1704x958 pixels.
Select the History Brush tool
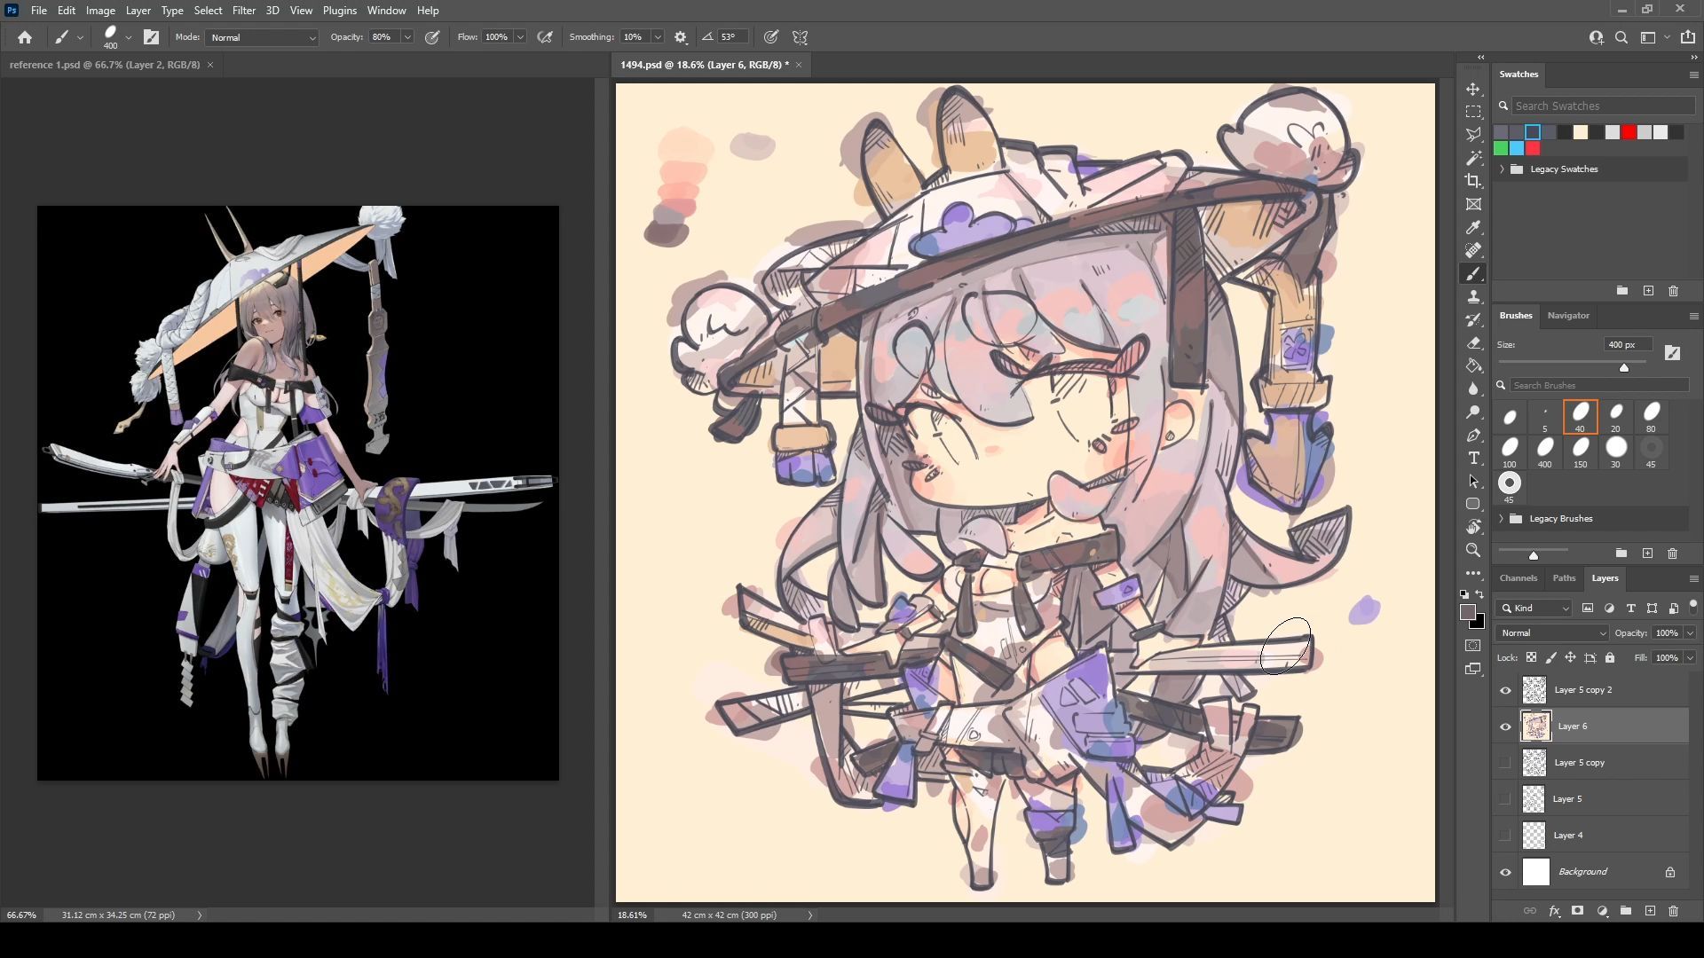(1473, 320)
